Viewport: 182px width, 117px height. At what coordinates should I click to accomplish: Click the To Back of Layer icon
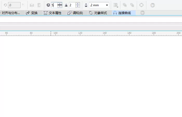[x=132, y=5]
